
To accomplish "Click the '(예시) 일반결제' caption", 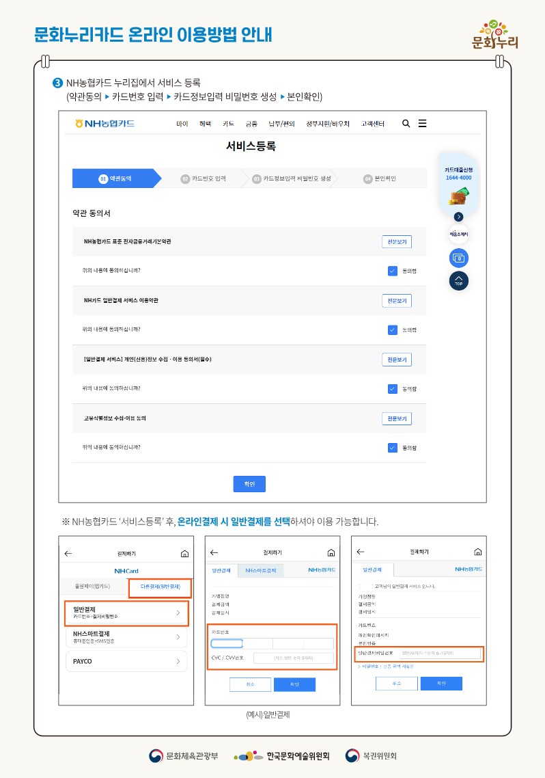I will [x=268, y=714].
